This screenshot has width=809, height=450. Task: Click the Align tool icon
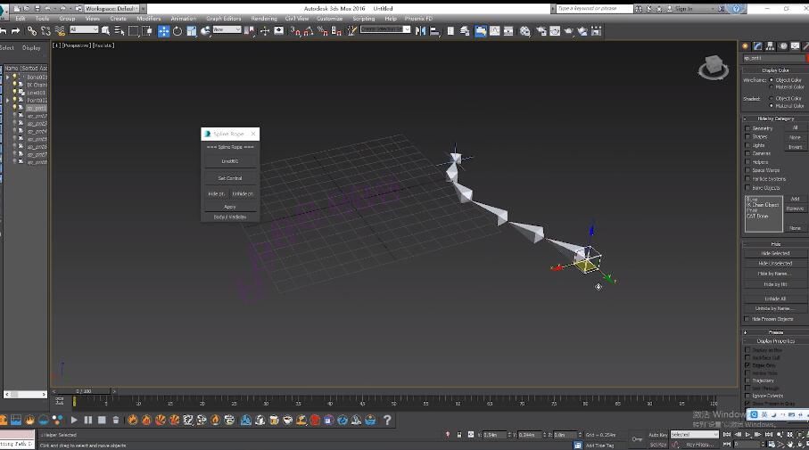[x=433, y=31]
